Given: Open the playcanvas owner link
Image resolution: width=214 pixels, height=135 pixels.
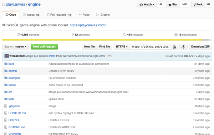Looking at the screenshot, I should (15, 4).
